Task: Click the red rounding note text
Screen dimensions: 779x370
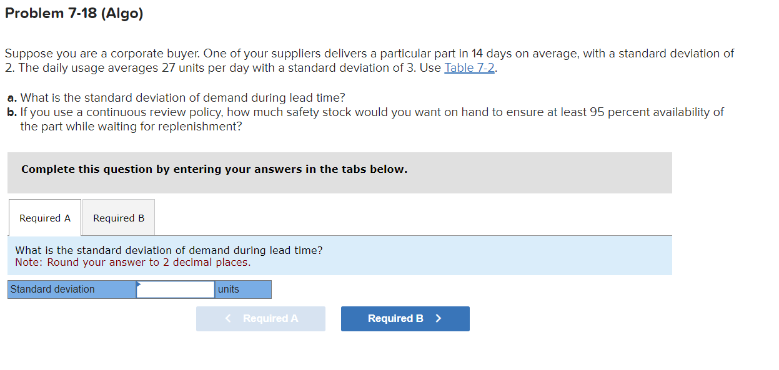Action: point(132,263)
